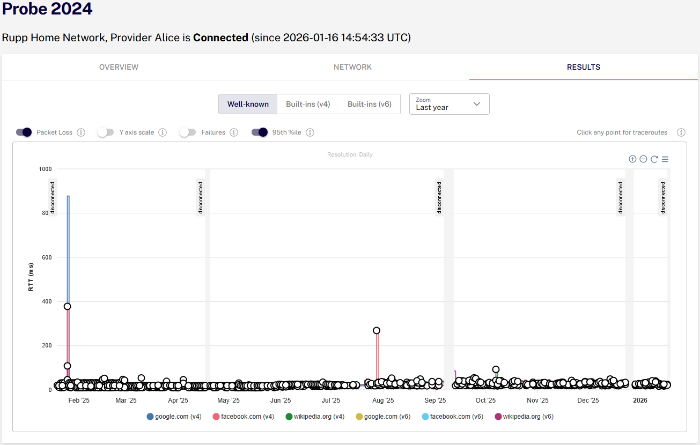Screen dimensions: 700x445
Task: Enable the Y axis scale switch
Action: [106, 132]
